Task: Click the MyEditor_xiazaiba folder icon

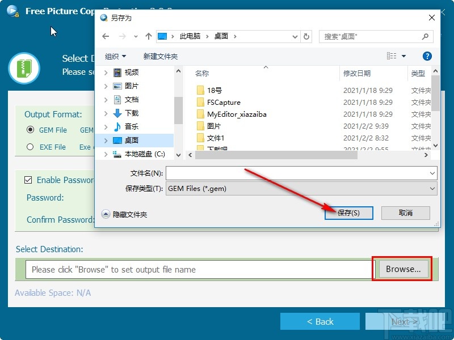Action: click(200, 114)
